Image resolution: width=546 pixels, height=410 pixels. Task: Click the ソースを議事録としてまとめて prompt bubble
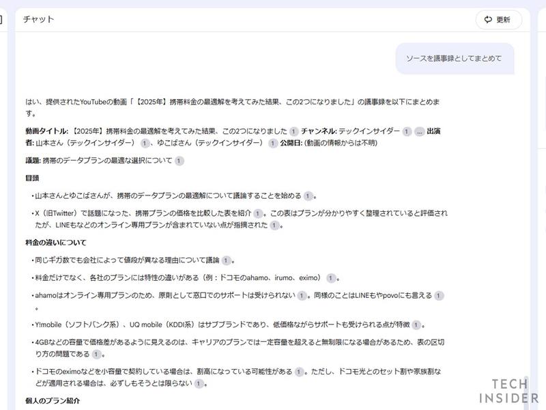coord(453,59)
